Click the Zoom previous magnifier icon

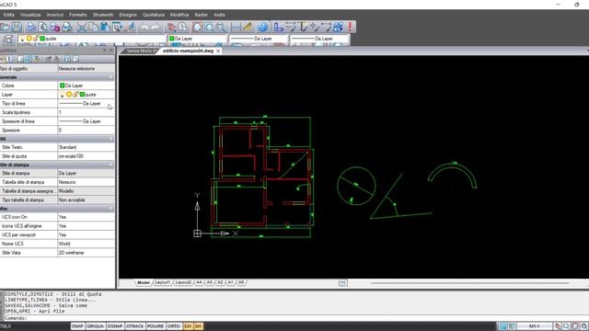pos(221,27)
